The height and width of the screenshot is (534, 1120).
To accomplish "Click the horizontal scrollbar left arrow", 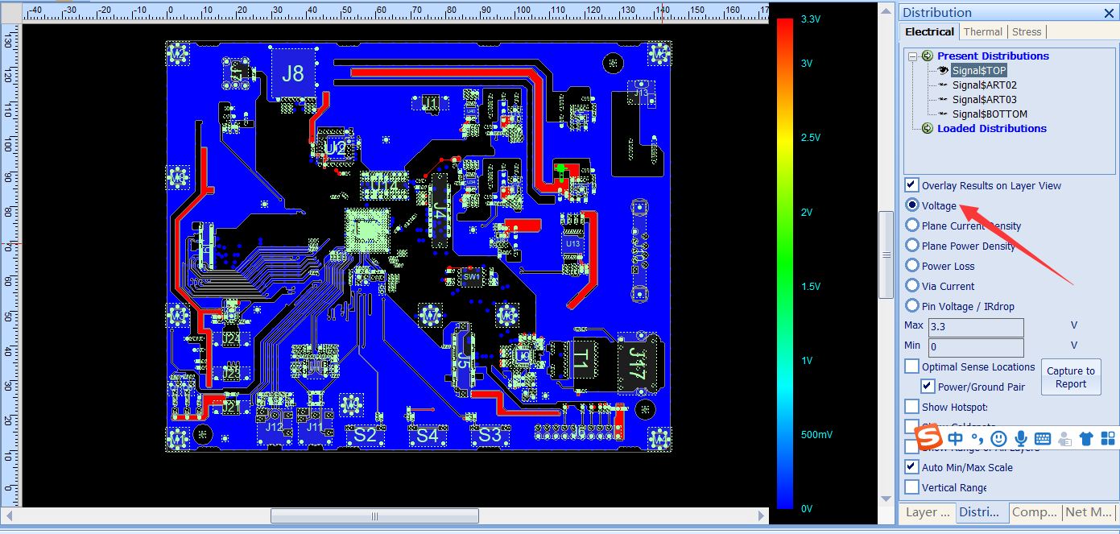I will tap(10, 515).
